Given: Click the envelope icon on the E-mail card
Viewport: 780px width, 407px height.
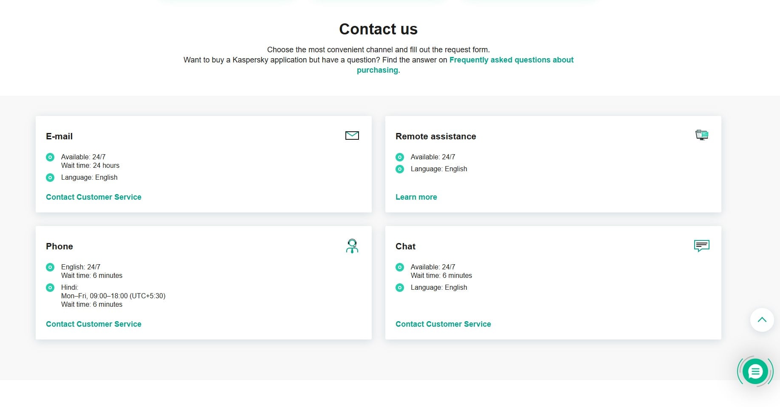Looking at the screenshot, I should coord(352,135).
